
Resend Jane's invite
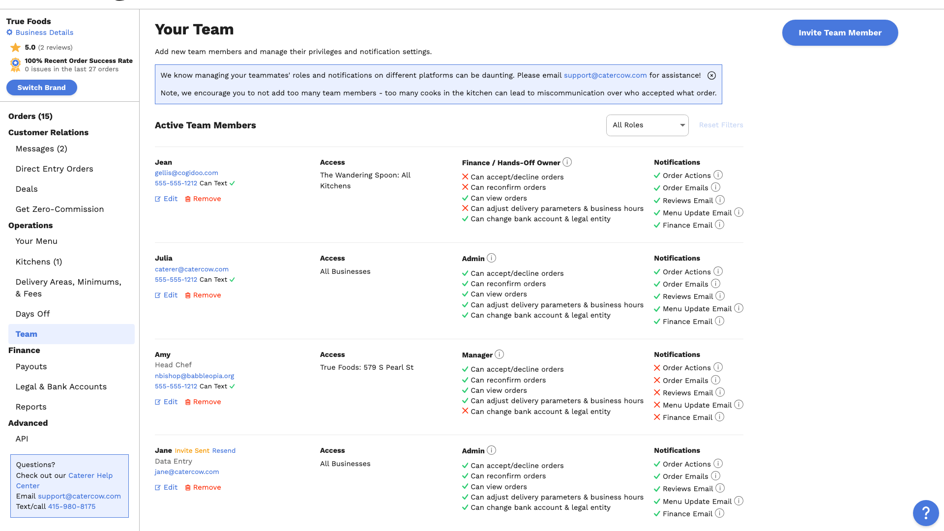224,450
